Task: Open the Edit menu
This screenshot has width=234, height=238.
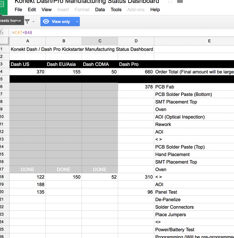Action: (x=32, y=10)
